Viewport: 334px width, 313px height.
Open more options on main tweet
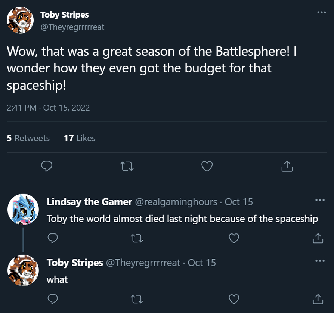point(321,13)
